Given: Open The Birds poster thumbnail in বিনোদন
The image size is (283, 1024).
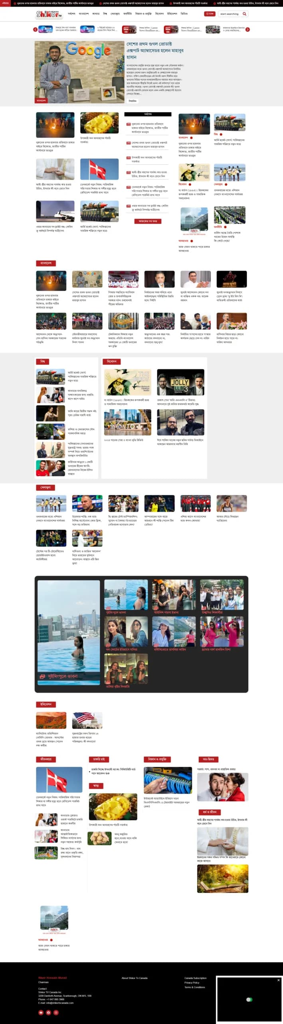Looking at the screenshot, I should [x=128, y=382].
